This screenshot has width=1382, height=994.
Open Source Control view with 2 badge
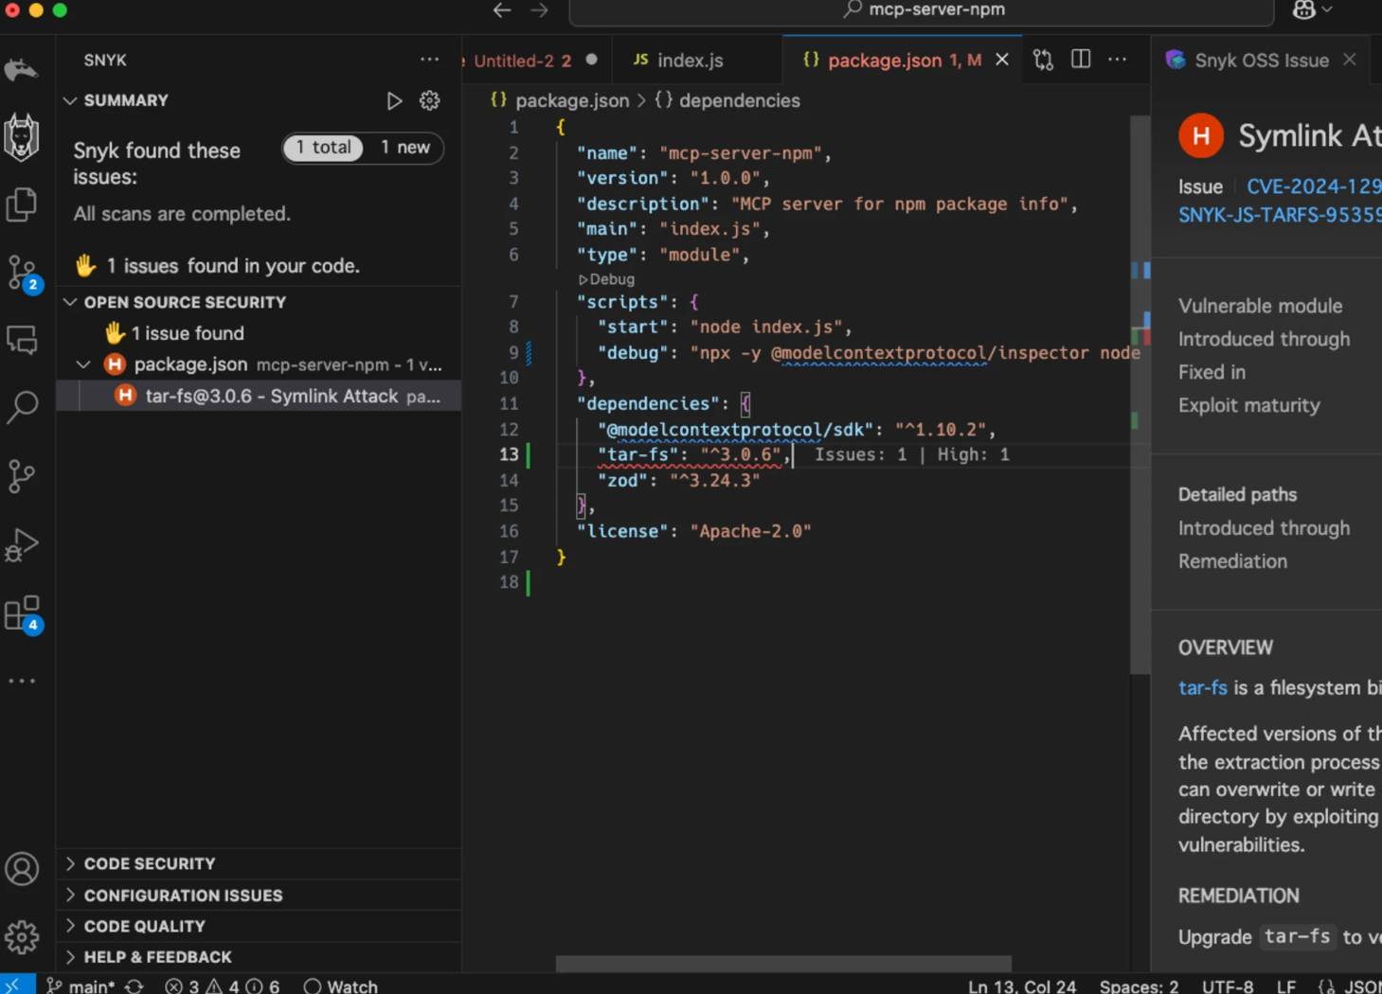[22, 273]
